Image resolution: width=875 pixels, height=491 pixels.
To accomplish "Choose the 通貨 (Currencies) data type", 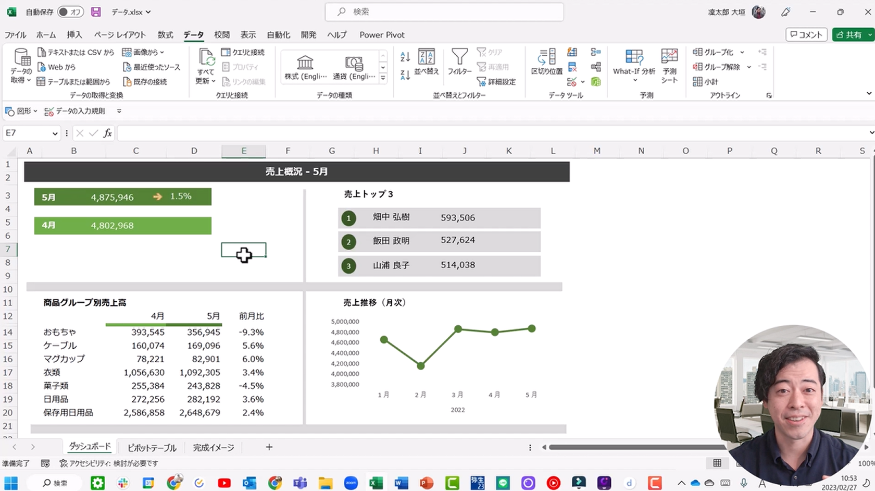I will click(354, 67).
